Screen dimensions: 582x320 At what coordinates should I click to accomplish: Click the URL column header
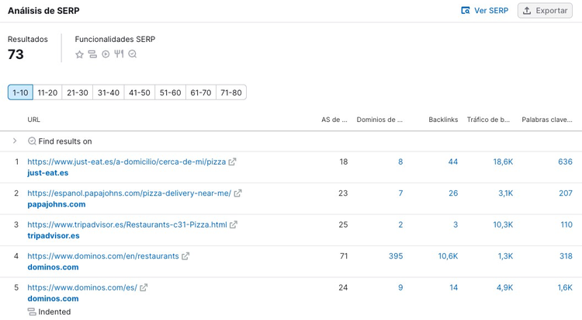coord(34,120)
